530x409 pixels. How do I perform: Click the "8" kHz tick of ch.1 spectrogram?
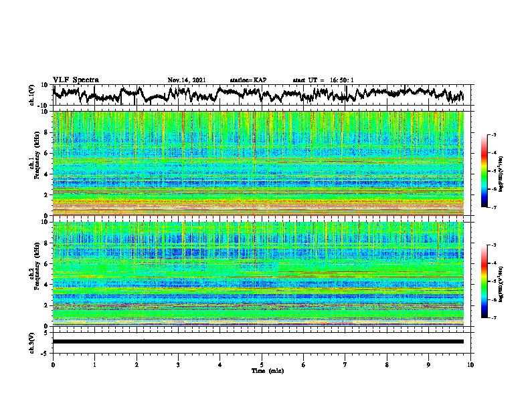click(x=47, y=132)
